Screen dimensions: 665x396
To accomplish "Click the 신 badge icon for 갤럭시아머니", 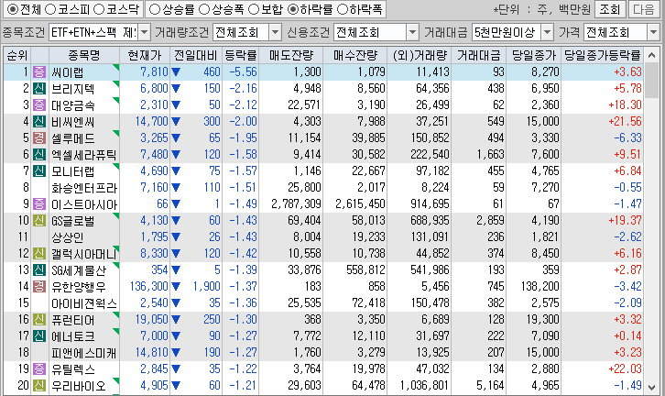I will (x=39, y=254).
